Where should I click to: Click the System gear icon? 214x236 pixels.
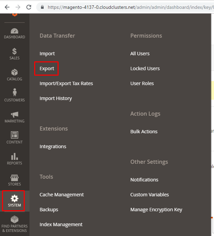pyautogui.click(x=15, y=198)
